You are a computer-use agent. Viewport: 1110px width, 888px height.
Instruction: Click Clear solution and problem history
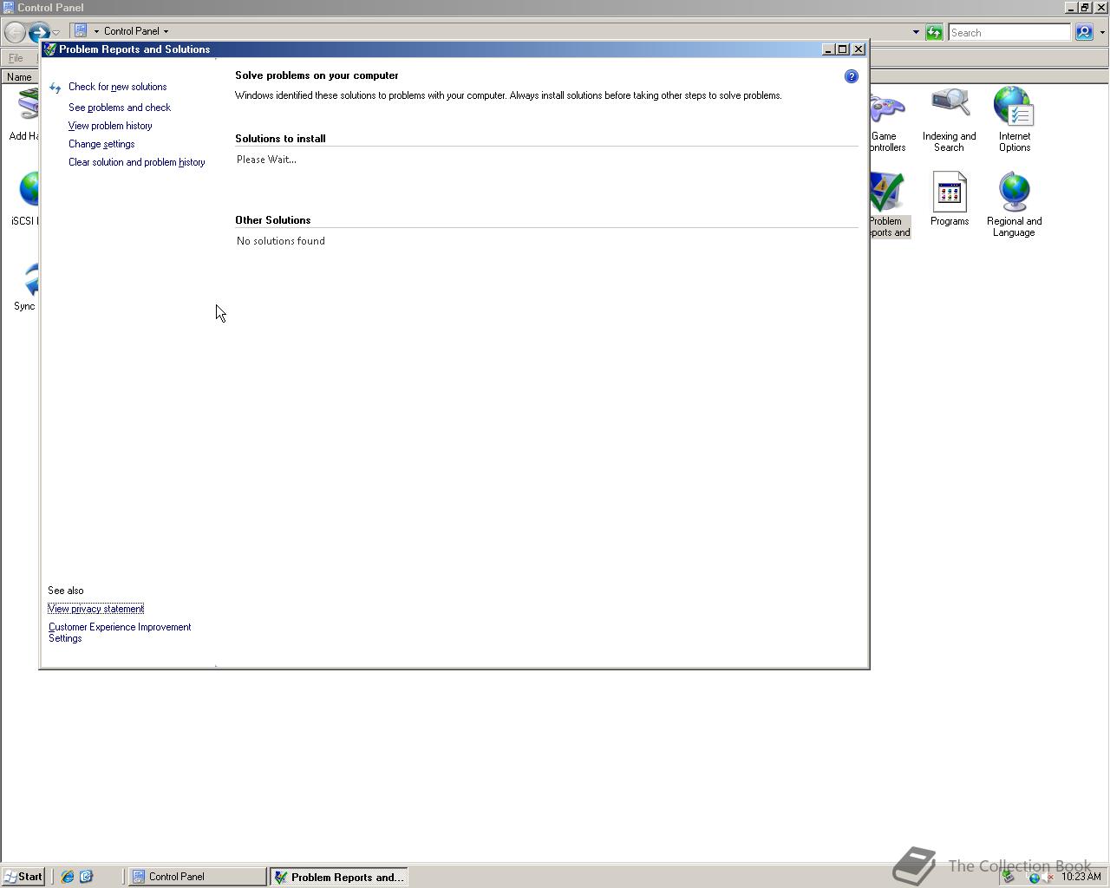(137, 162)
